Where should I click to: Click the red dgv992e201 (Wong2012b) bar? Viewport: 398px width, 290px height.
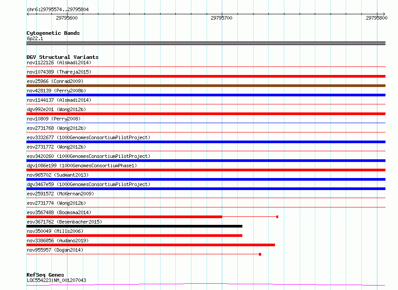[206, 114]
